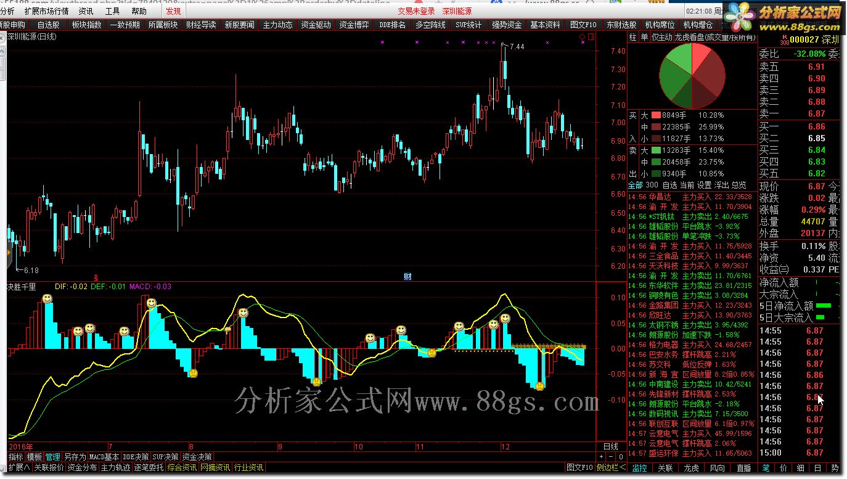
Task: Toggle 仅主动 filter
Action: [661, 37]
